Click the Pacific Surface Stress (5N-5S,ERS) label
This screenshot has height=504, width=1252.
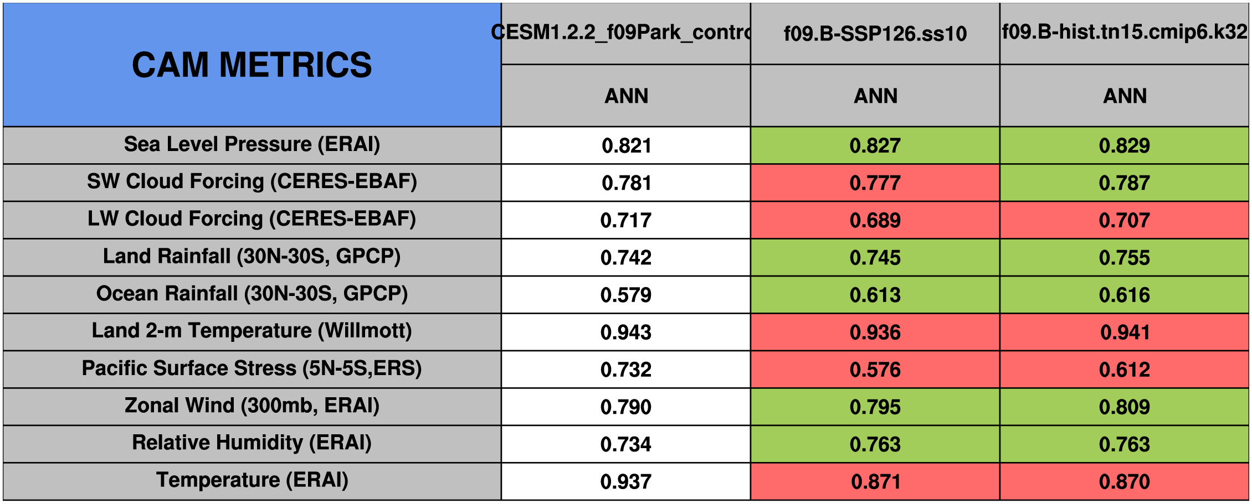[x=252, y=369]
